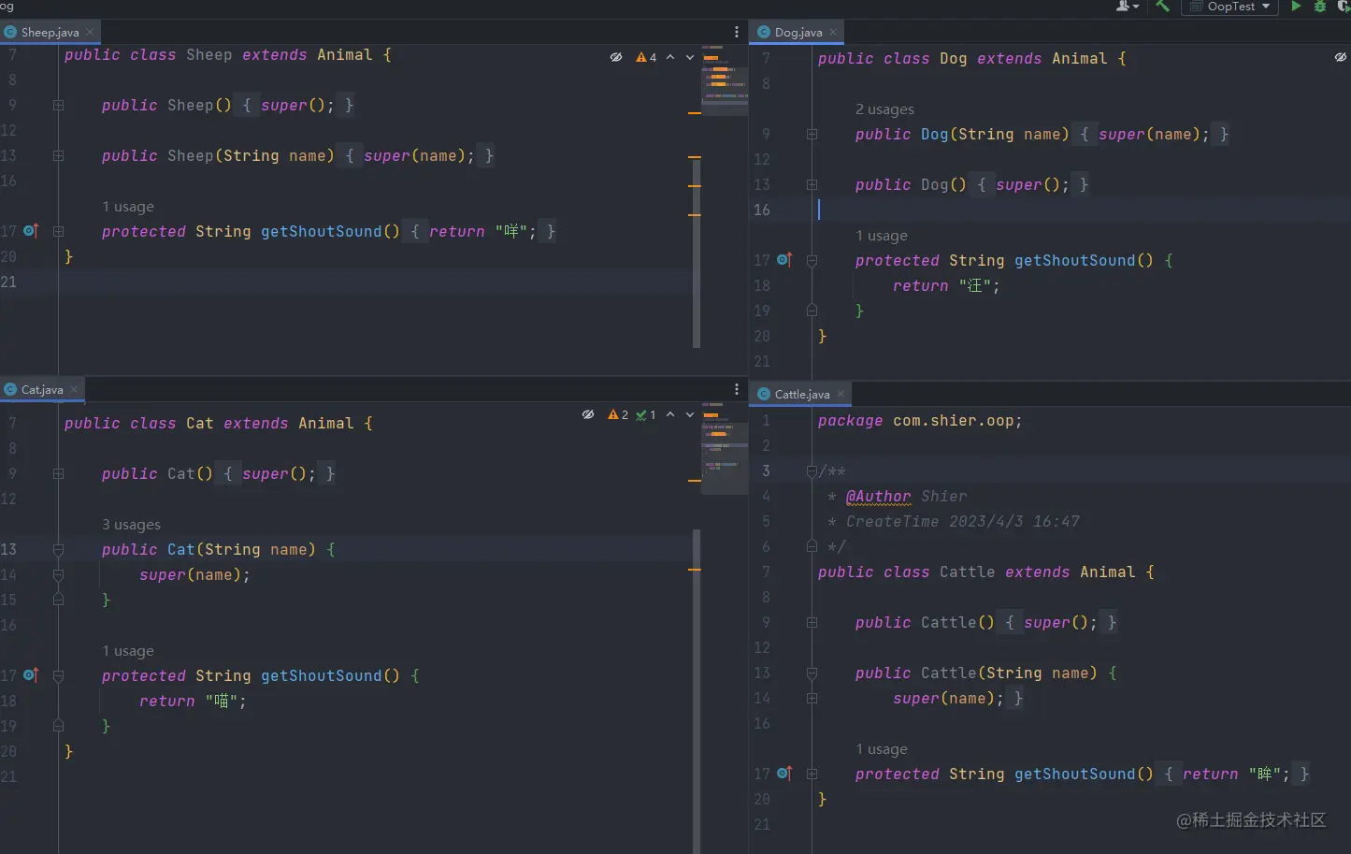
Task: Close the Cattle.java tab
Action: coord(841,394)
